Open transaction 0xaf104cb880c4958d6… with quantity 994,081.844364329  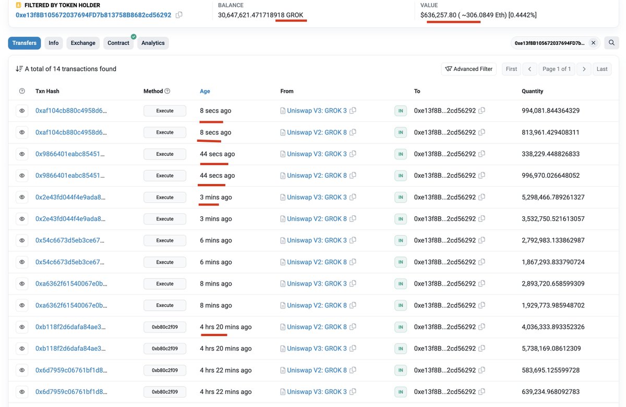71,110
